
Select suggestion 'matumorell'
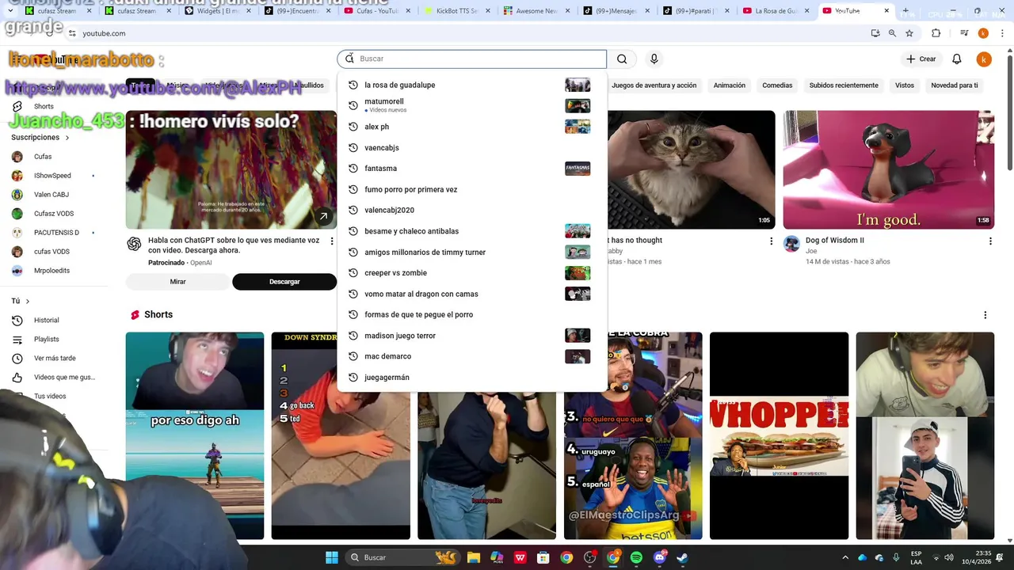click(471, 105)
